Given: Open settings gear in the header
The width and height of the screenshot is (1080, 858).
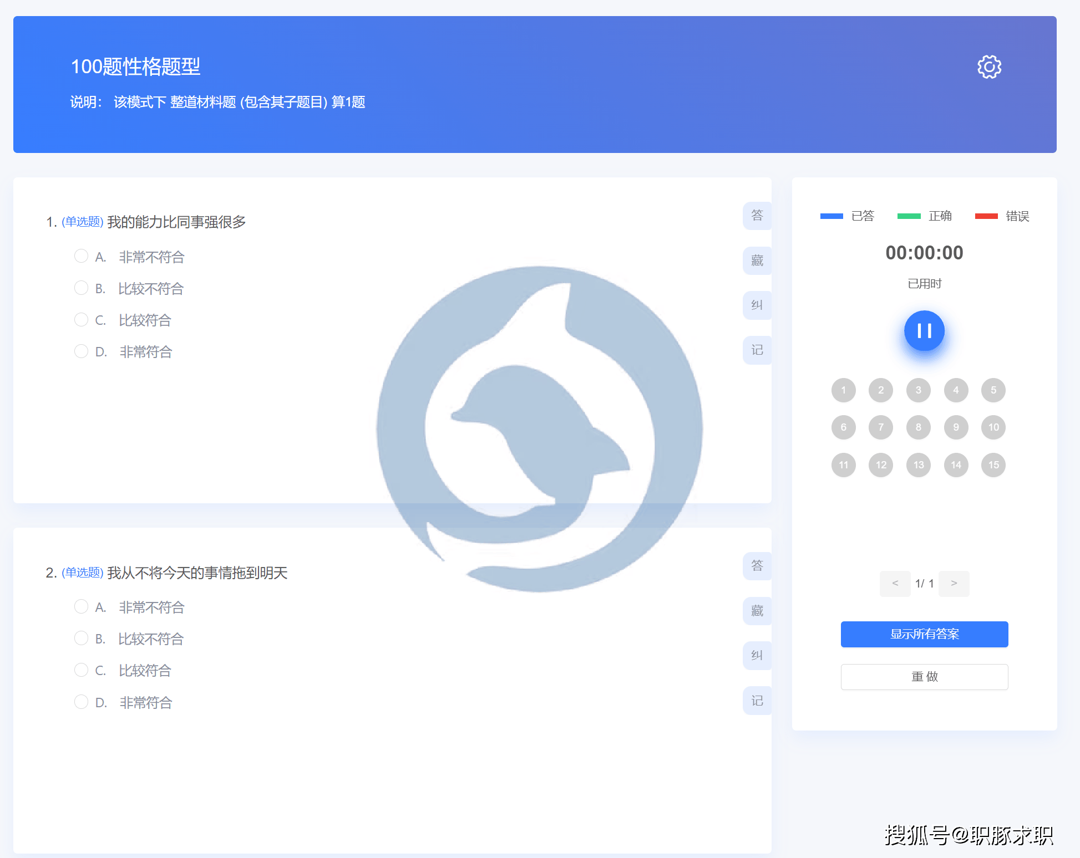Looking at the screenshot, I should (989, 67).
